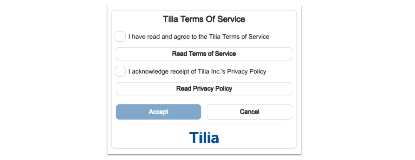This screenshot has width=415, height=160.
Task: Click 'Tilia Inc.'s Privacy Policy' label text
Action: 228,71
